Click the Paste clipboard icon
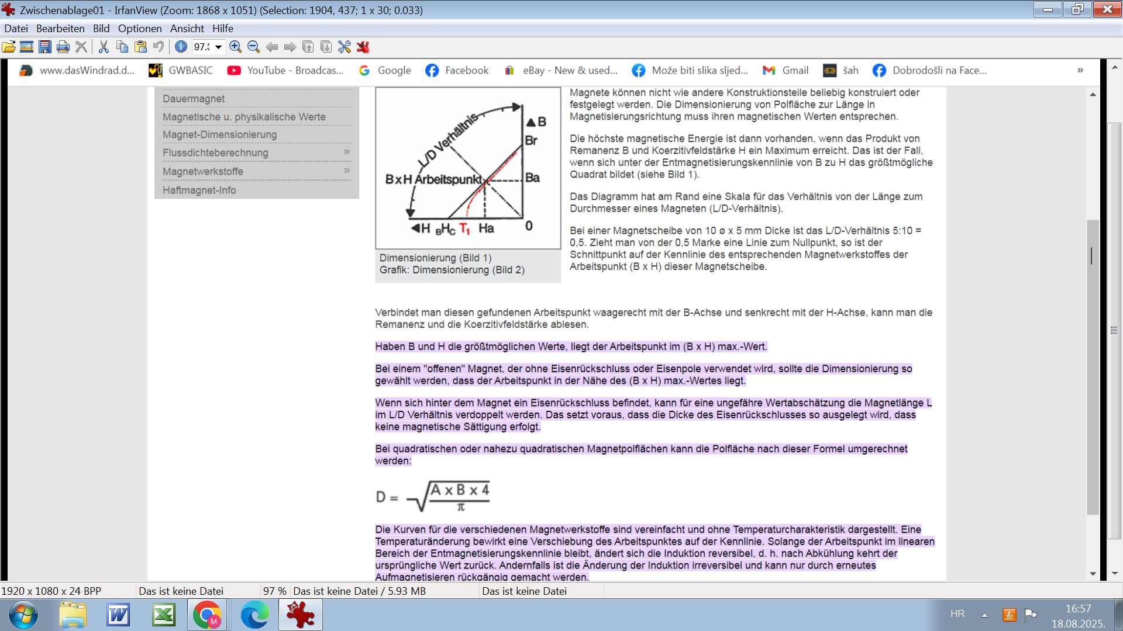The width and height of the screenshot is (1123, 631). pos(140,47)
